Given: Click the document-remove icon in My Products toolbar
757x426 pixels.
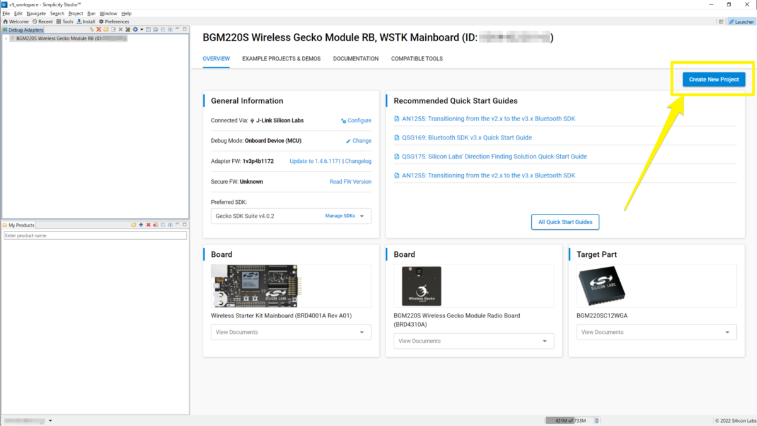Looking at the screenshot, I should (x=156, y=225).
